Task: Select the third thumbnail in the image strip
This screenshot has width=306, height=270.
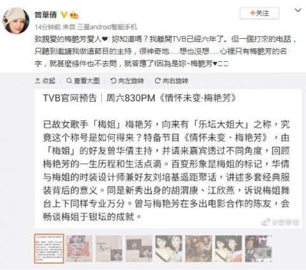Action: point(109,248)
